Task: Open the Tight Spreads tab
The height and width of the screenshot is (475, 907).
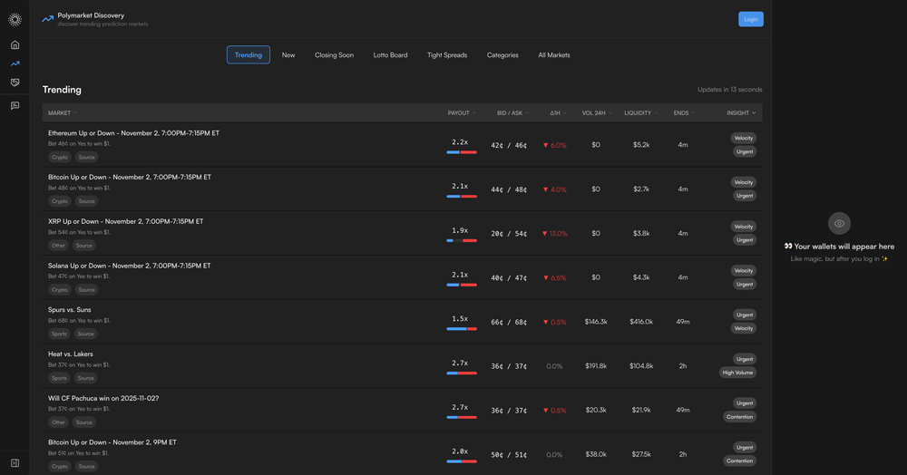Action: tap(447, 55)
